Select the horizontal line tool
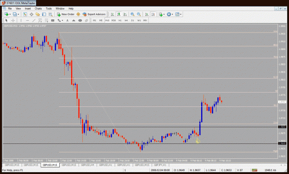289x174 pixels. pos(27,20)
